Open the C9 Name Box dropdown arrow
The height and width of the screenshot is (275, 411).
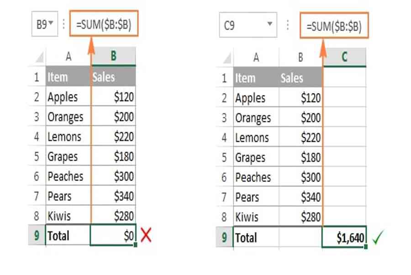click(x=270, y=24)
